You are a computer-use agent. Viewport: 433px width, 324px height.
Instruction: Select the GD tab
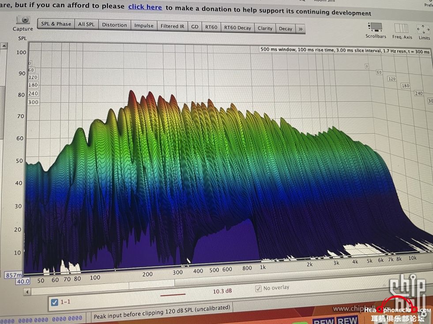[x=195, y=27]
